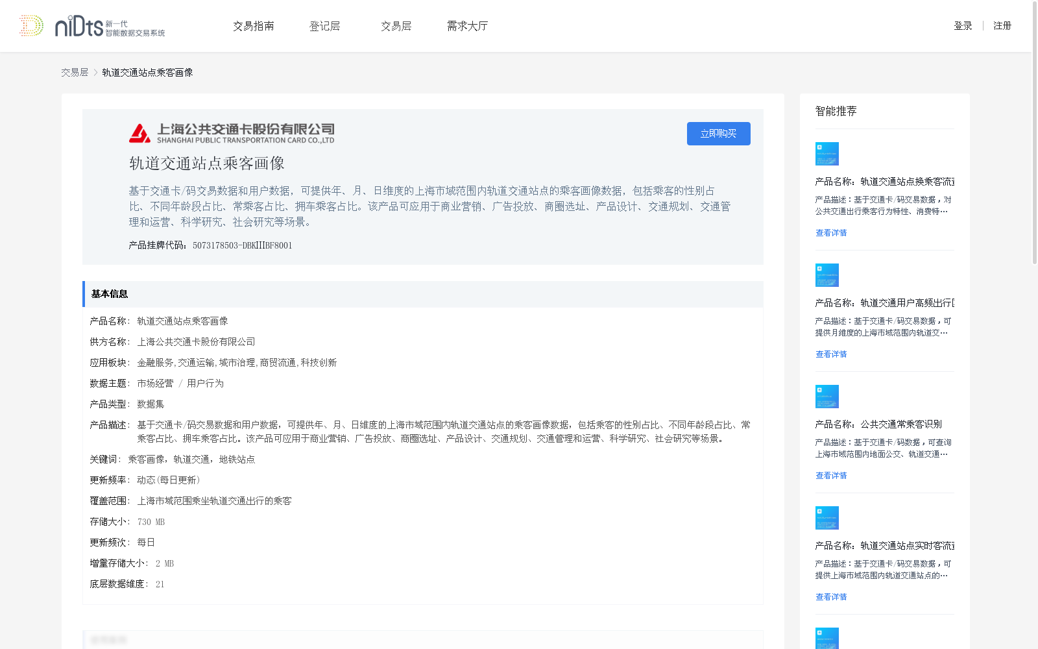
Task: Select the 产品挂牌代码 value 5073178503-DBKIIIBF8001
Action: coord(243,245)
